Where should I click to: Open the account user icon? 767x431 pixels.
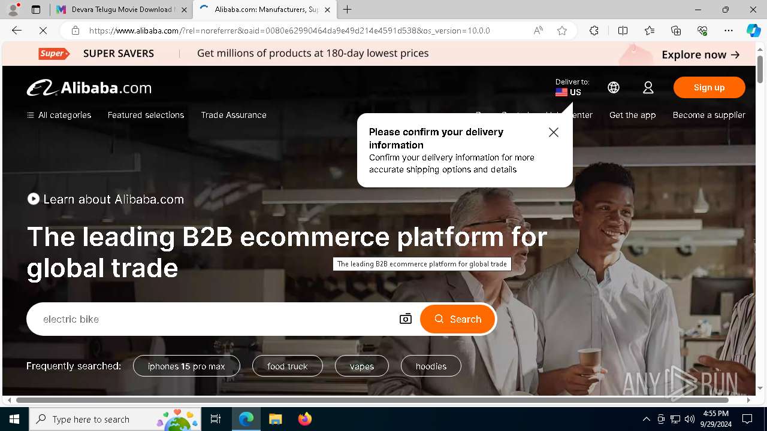pyautogui.click(x=648, y=87)
